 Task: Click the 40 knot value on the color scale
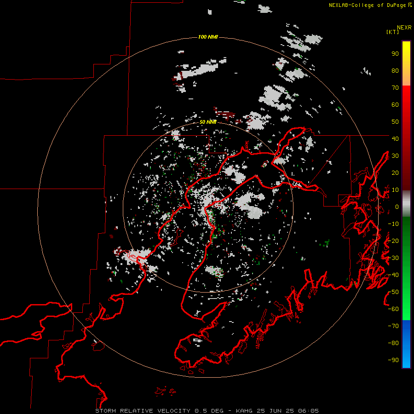[x=395, y=139]
